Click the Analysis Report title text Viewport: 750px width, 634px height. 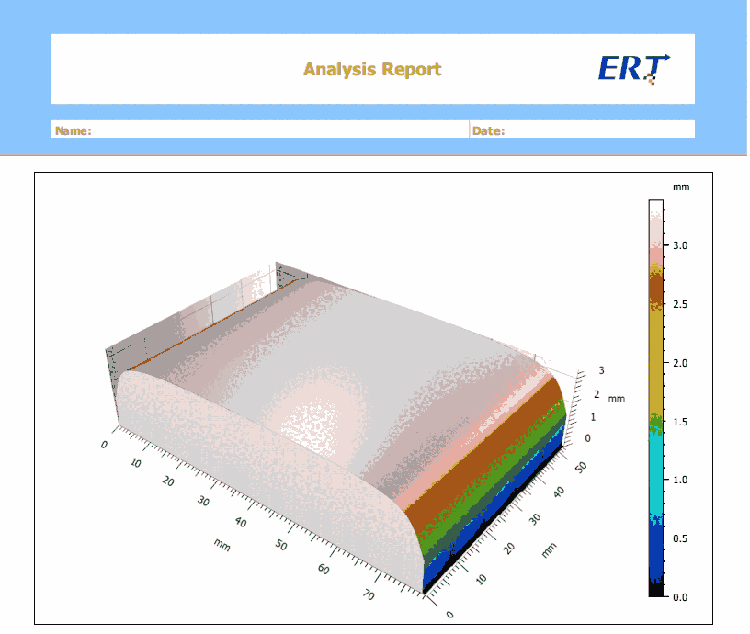372,69
